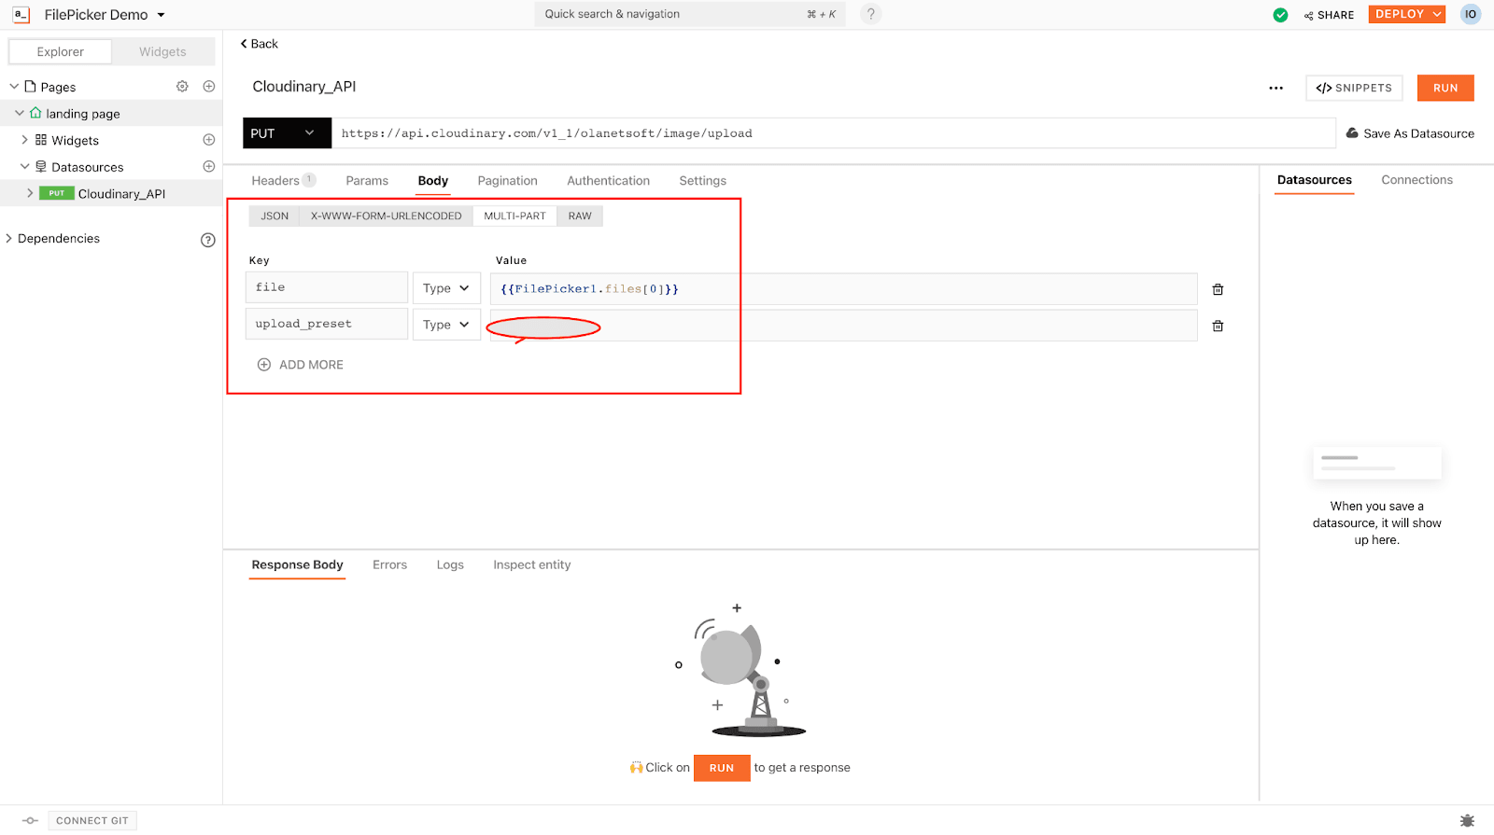Click the RUN button at top right
Viewport: 1494px width, 835px height.
click(1445, 88)
